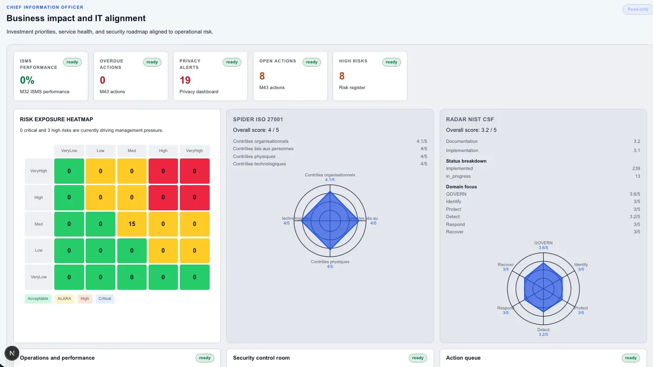Click the Overall score 3.2 / 5 text
This screenshot has width=653, height=367.
click(471, 130)
